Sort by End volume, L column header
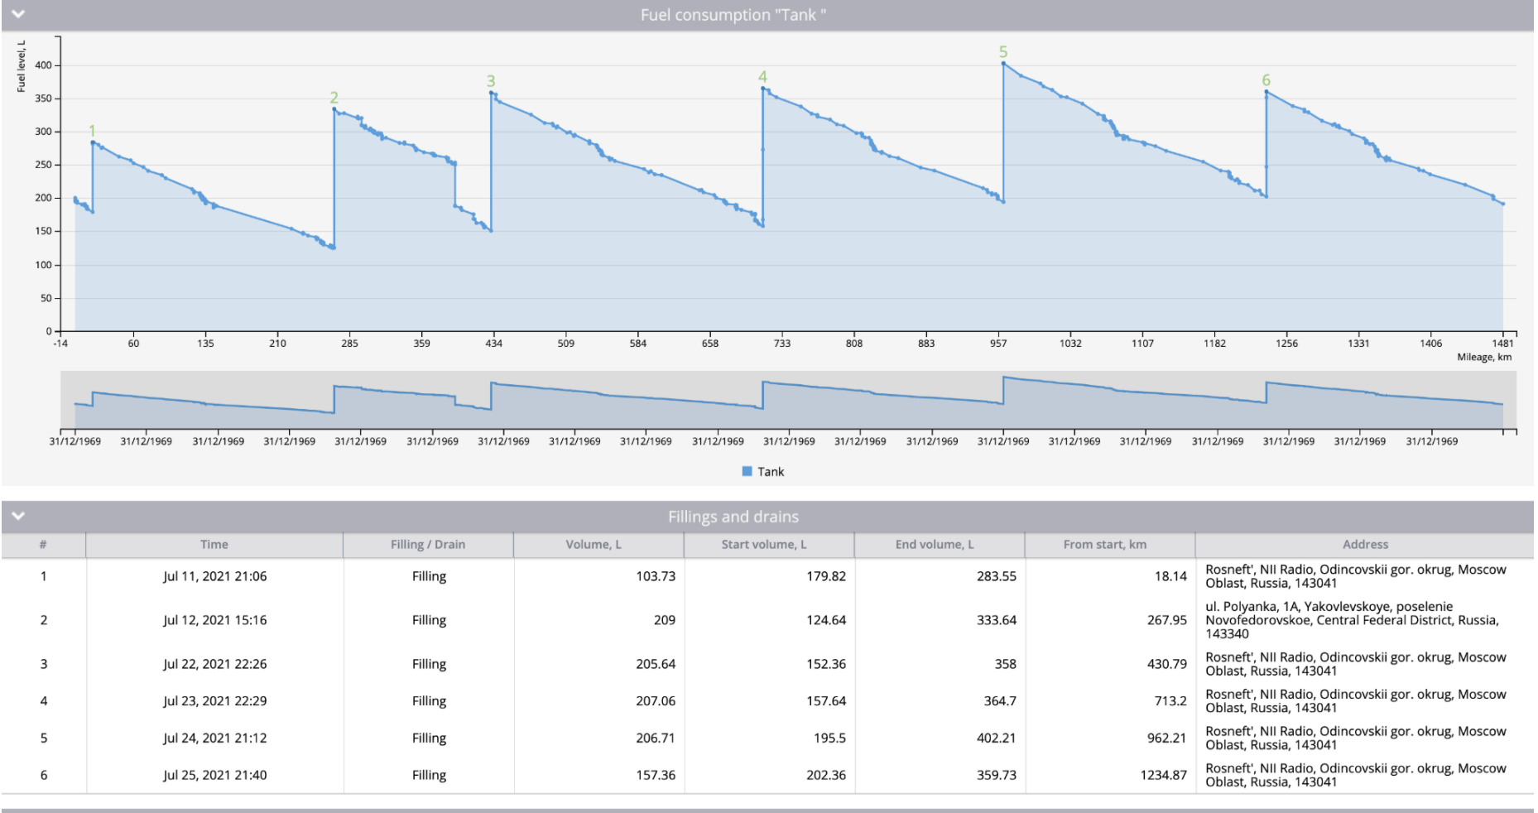This screenshot has width=1538, height=813. click(x=940, y=545)
